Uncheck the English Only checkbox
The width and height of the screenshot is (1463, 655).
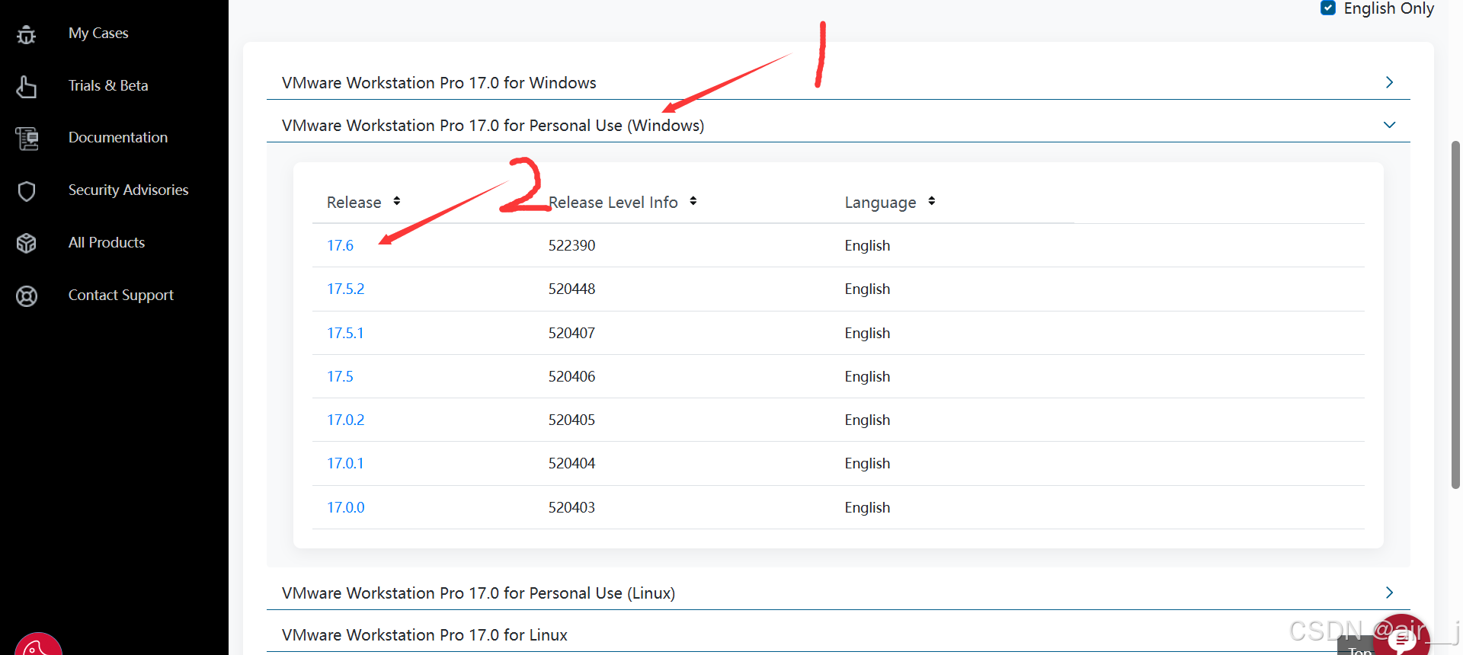point(1328,8)
